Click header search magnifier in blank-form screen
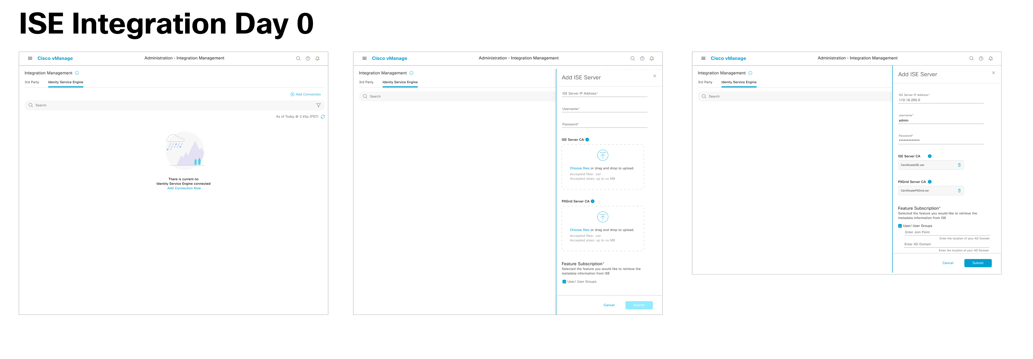Screen dimensions: 1033x359 632,59
